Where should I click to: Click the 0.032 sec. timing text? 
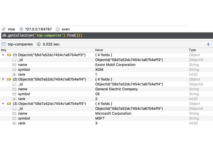point(51,44)
